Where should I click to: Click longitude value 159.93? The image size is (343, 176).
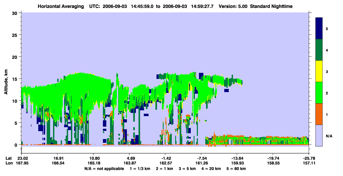[x=237, y=163]
